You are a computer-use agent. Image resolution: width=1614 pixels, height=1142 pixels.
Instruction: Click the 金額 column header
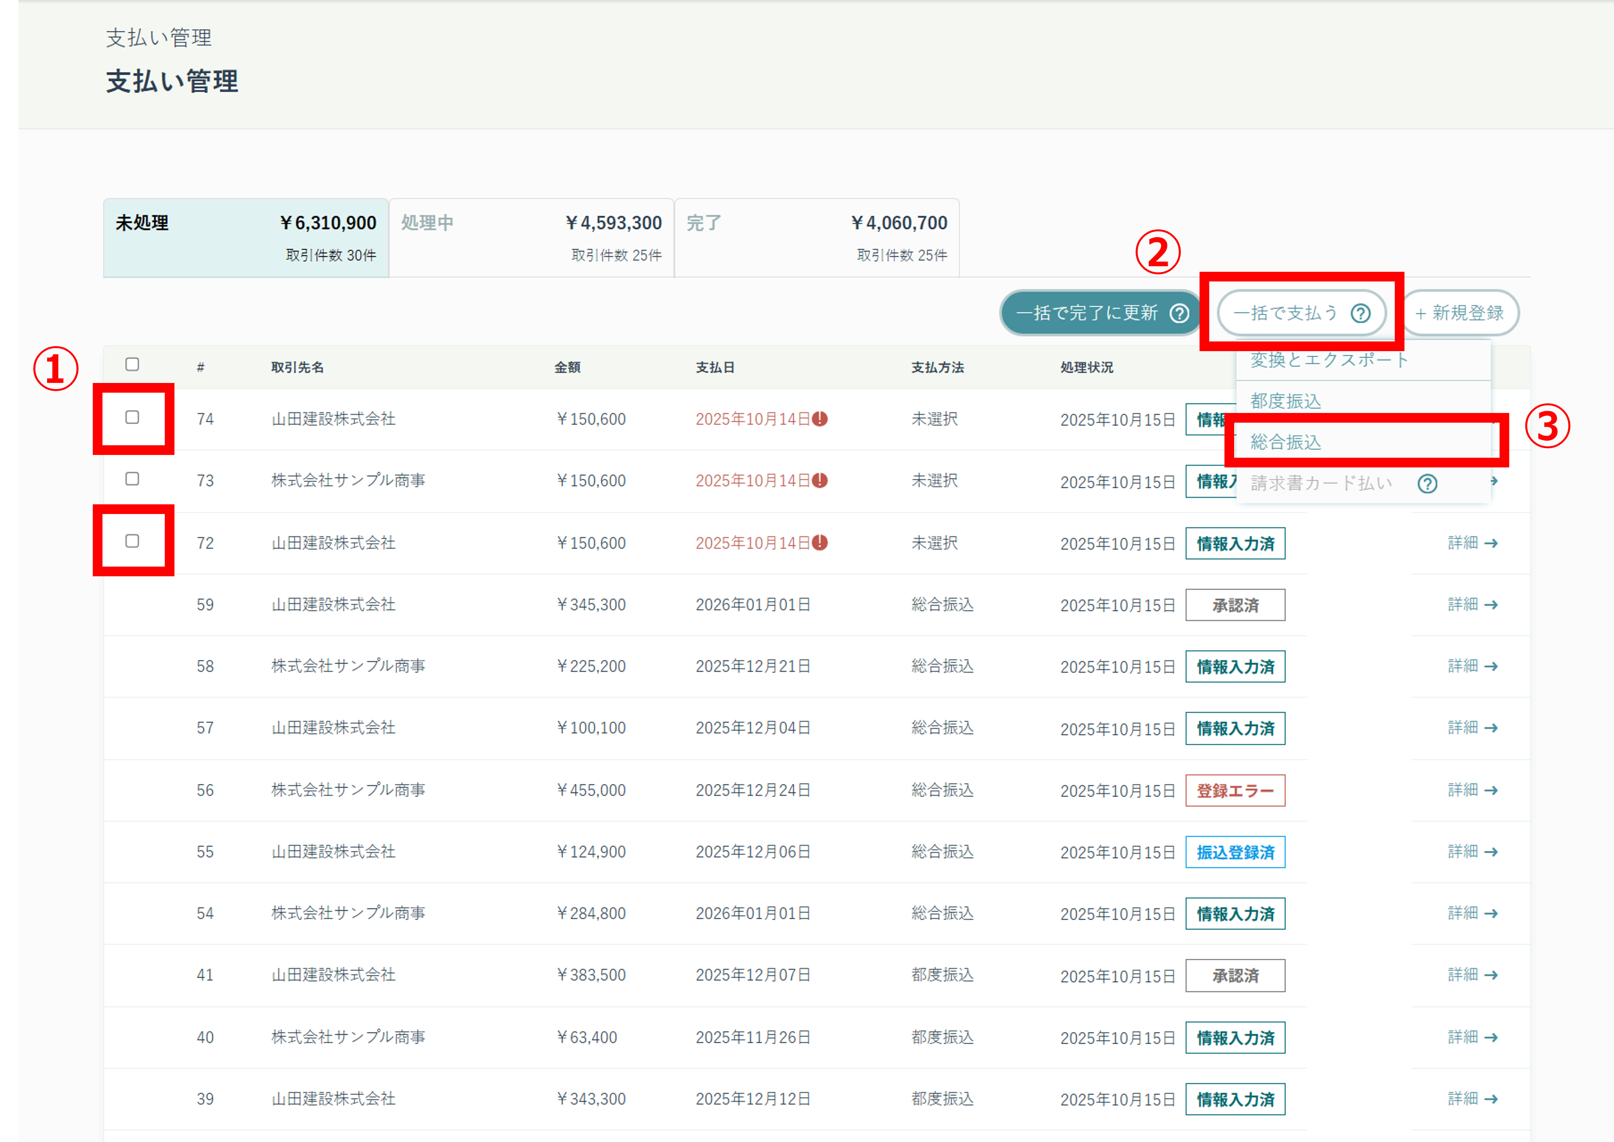[x=568, y=367]
